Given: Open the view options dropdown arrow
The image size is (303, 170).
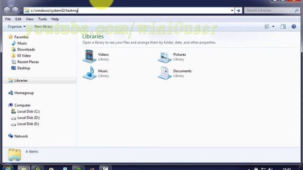Looking at the screenshot, I should click(x=273, y=26).
